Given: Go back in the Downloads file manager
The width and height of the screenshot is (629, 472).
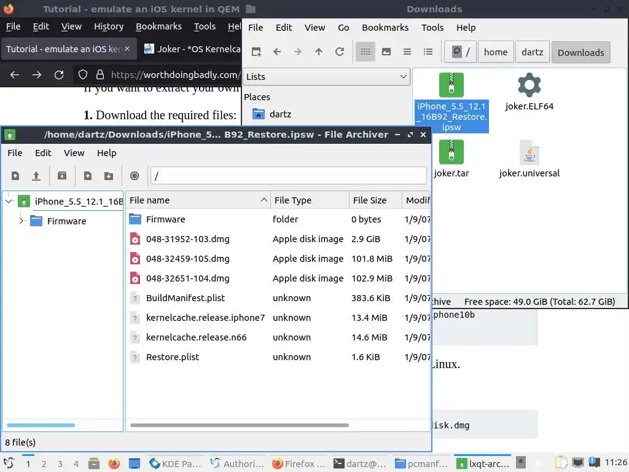Looking at the screenshot, I should tap(277, 52).
